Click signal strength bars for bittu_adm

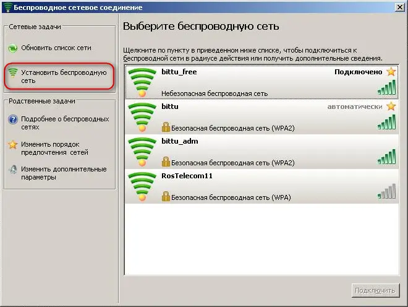386,157
